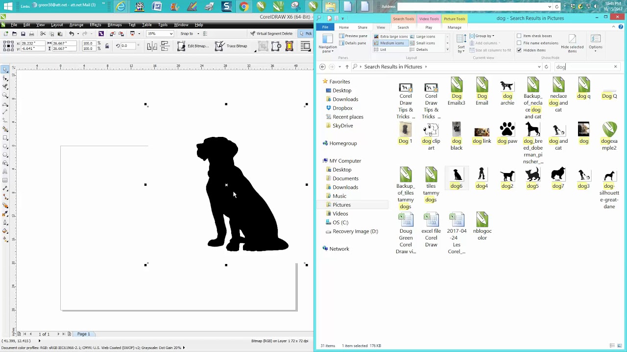Open the Bitmaps menu in CorelDRAW
This screenshot has height=352, width=627.
(x=115, y=25)
